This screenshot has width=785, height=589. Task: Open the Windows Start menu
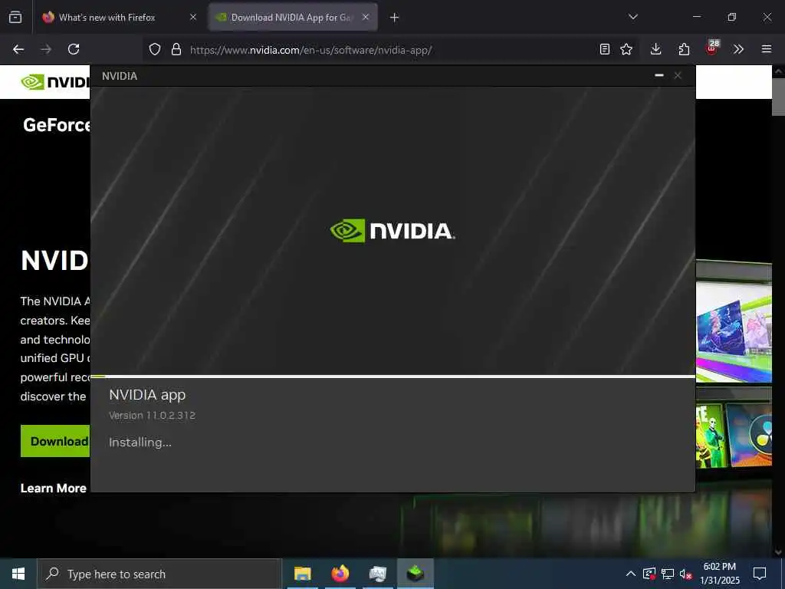point(18,574)
